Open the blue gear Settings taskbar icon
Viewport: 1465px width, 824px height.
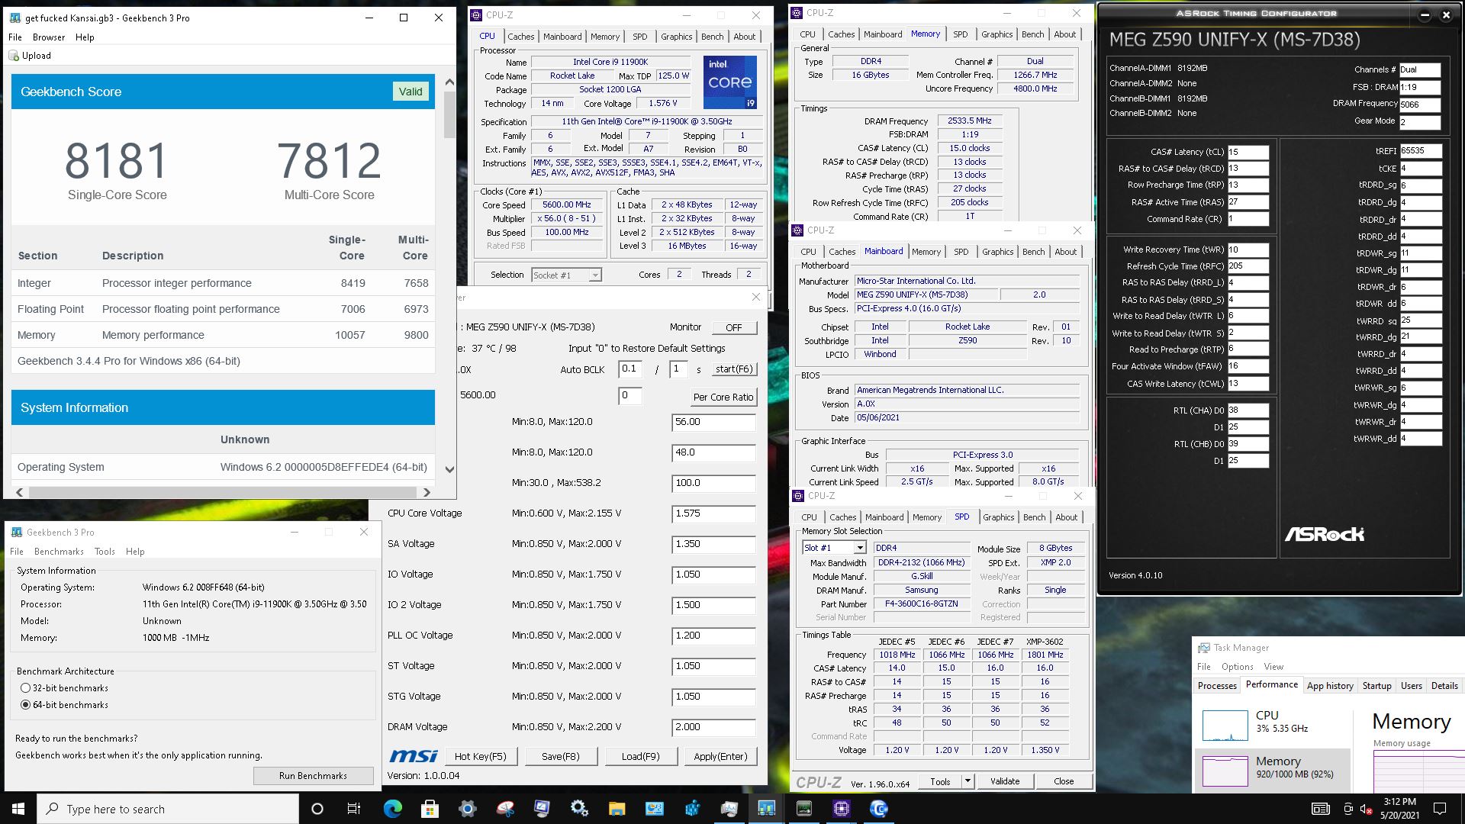(x=468, y=809)
